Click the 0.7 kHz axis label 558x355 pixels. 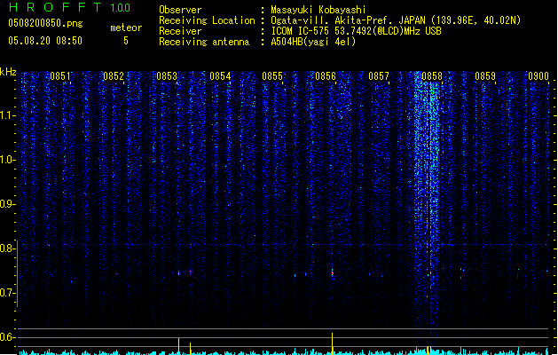(x=8, y=293)
